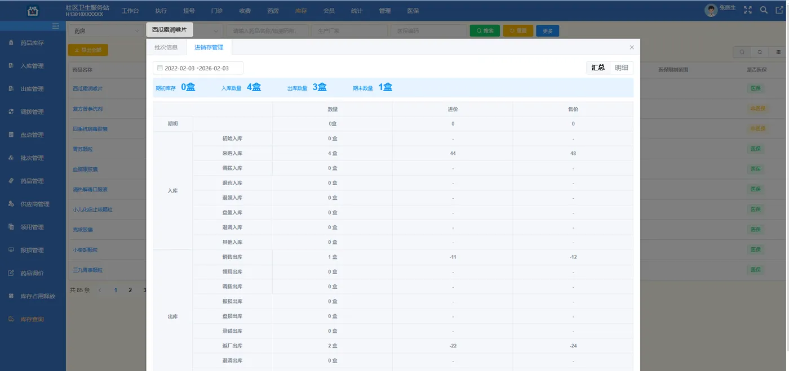The image size is (789, 371).
Task: Click the 药品调价 sidebar icon
Action: click(x=11, y=273)
